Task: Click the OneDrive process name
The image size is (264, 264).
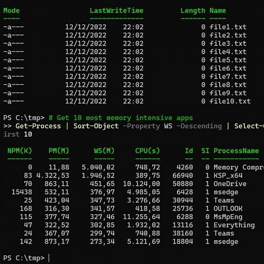Action: point(230,184)
